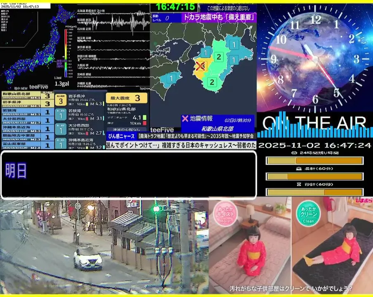
Task: Click the 02日07時30分 time label
Action: (238, 120)
